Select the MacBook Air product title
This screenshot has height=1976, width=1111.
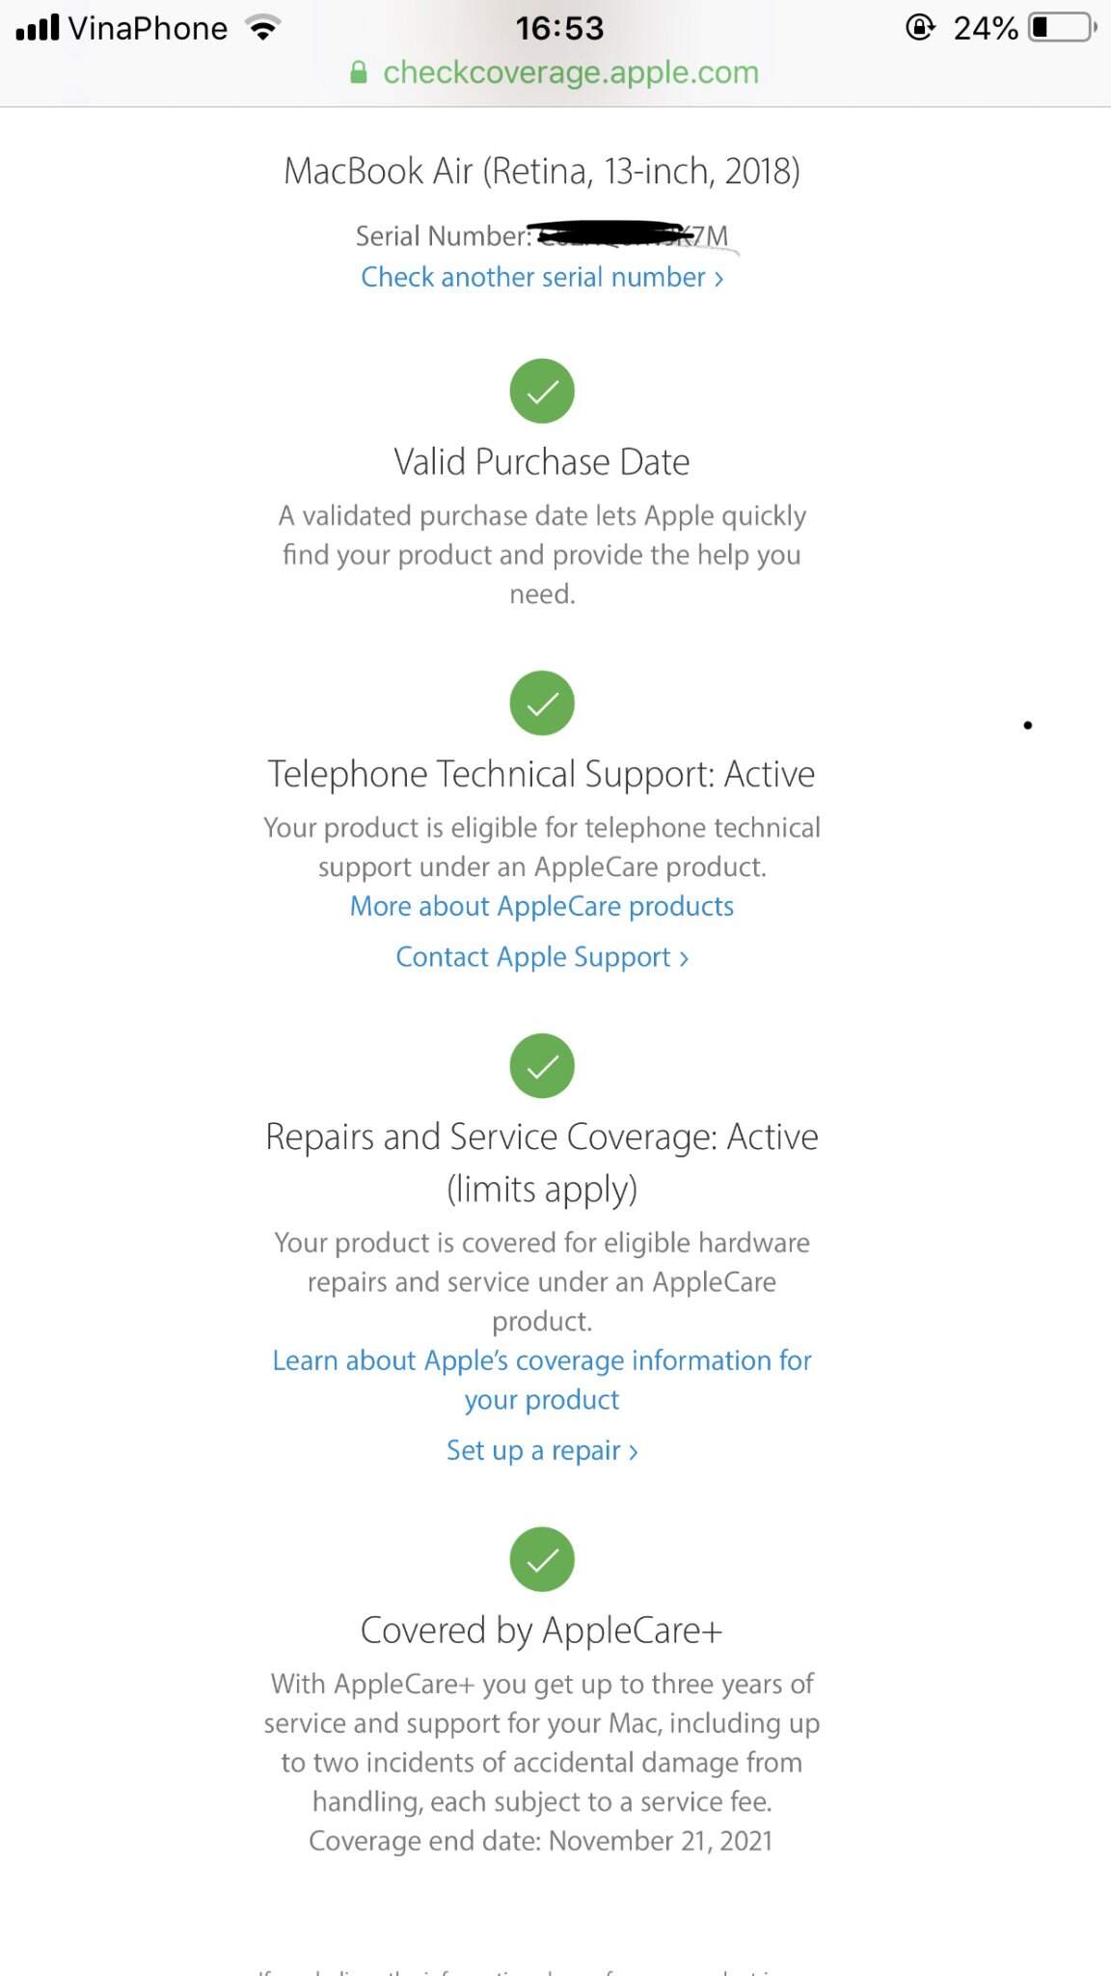tap(542, 171)
